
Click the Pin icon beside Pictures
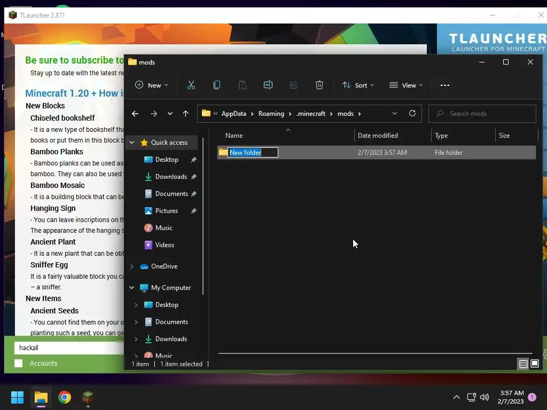point(193,210)
